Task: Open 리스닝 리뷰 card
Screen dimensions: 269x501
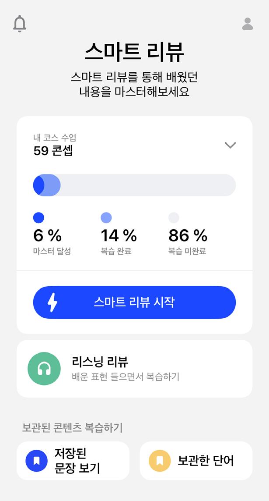Action: point(134,369)
